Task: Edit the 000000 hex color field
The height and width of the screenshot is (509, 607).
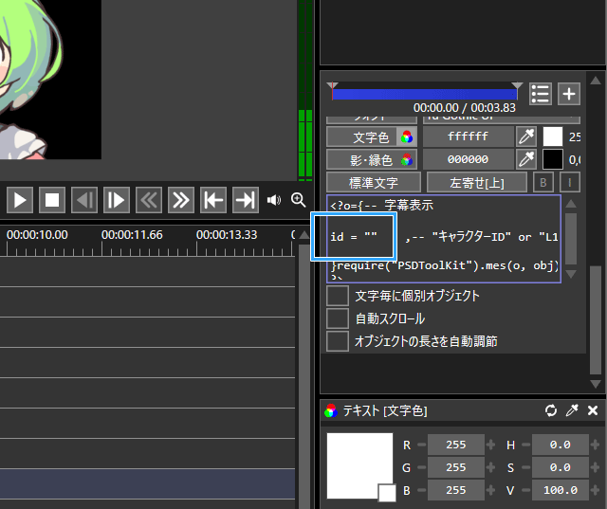Action: click(x=468, y=159)
